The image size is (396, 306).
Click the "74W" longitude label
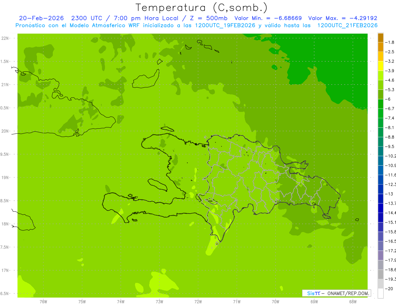click(121, 301)
